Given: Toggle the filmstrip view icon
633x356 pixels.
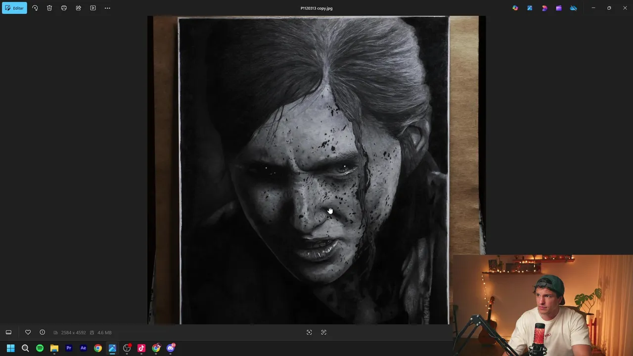Looking at the screenshot, I should pyautogui.click(x=8, y=332).
